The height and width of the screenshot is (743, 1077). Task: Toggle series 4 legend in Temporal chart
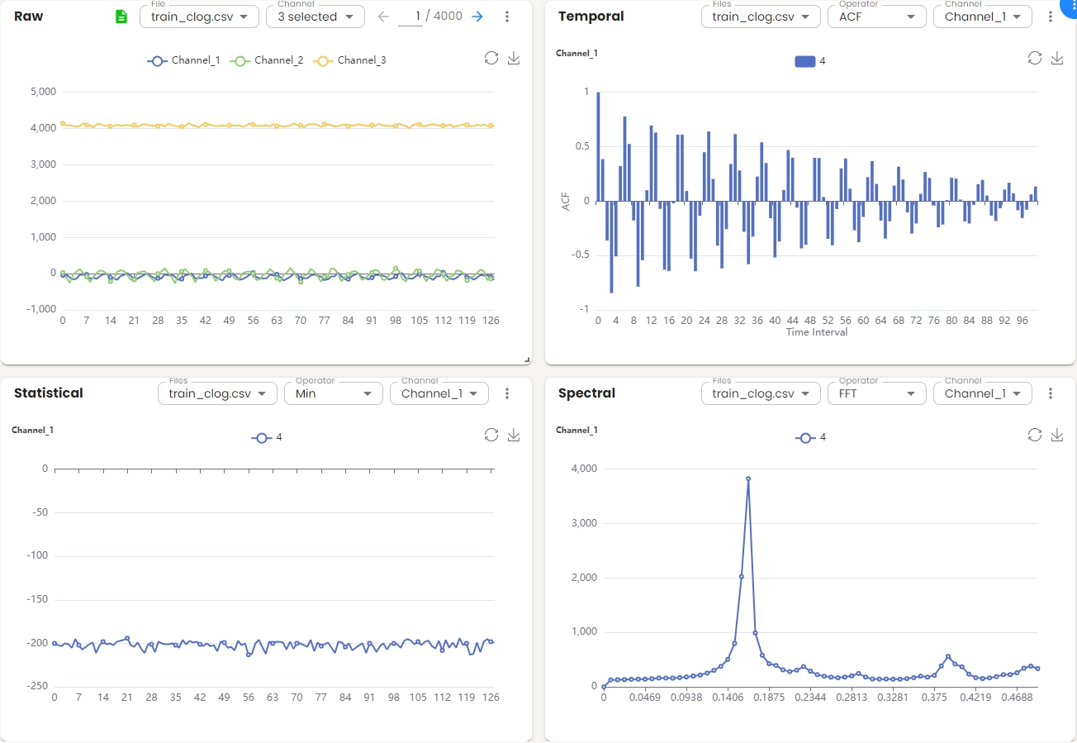pos(810,61)
